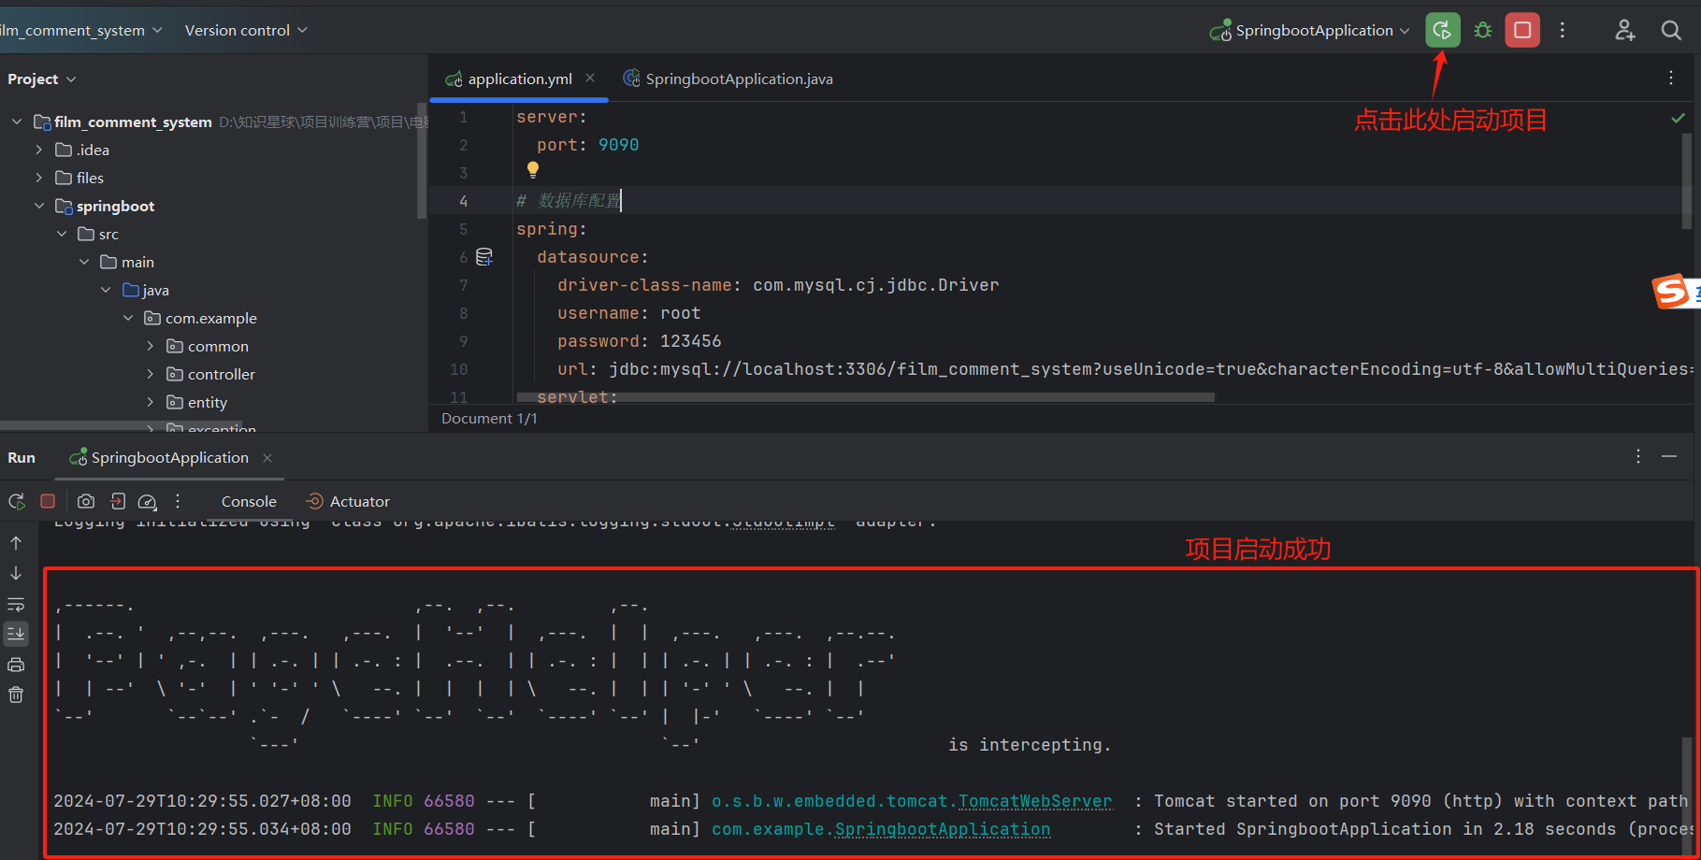The height and width of the screenshot is (860, 1701).
Task: Hide the Run tool window minimize icon
Action: click(1669, 456)
